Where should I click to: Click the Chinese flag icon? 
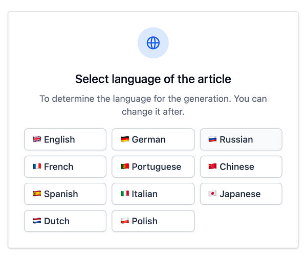pos(213,167)
